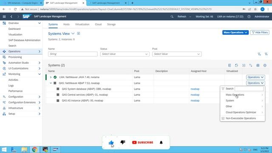Click Working Set: All in header

tap(204, 17)
